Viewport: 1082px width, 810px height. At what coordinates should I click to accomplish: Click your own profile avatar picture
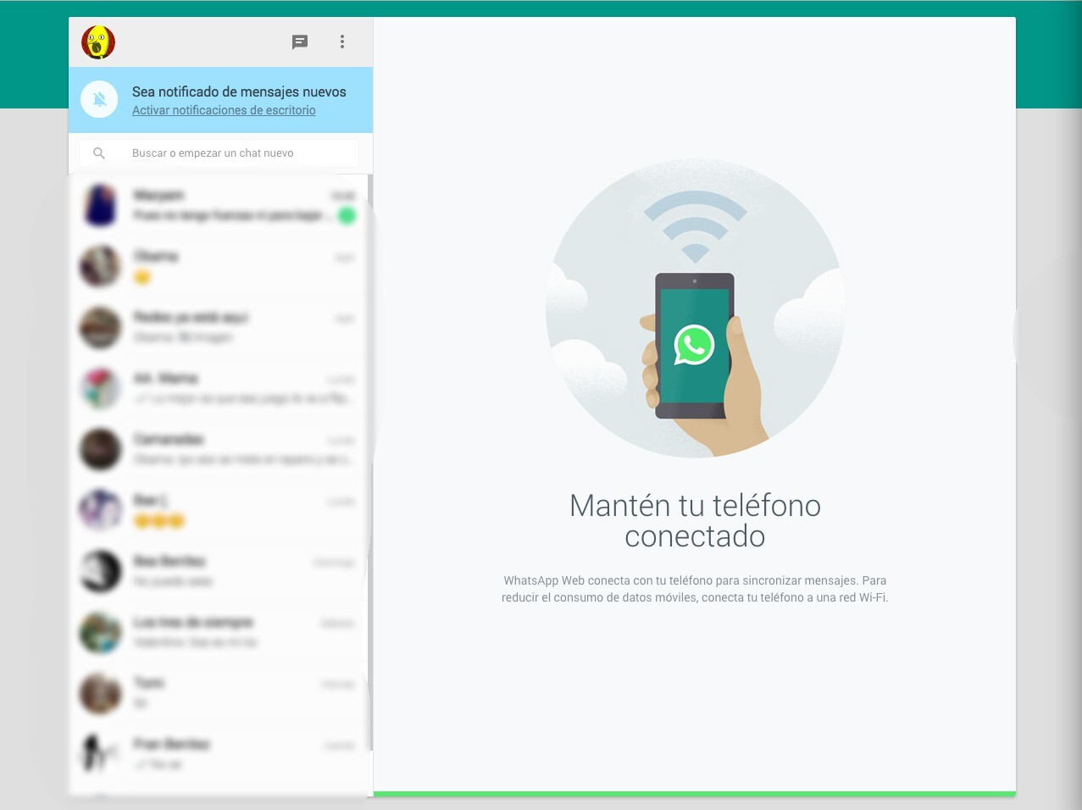pyautogui.click(x=97, y=42)
